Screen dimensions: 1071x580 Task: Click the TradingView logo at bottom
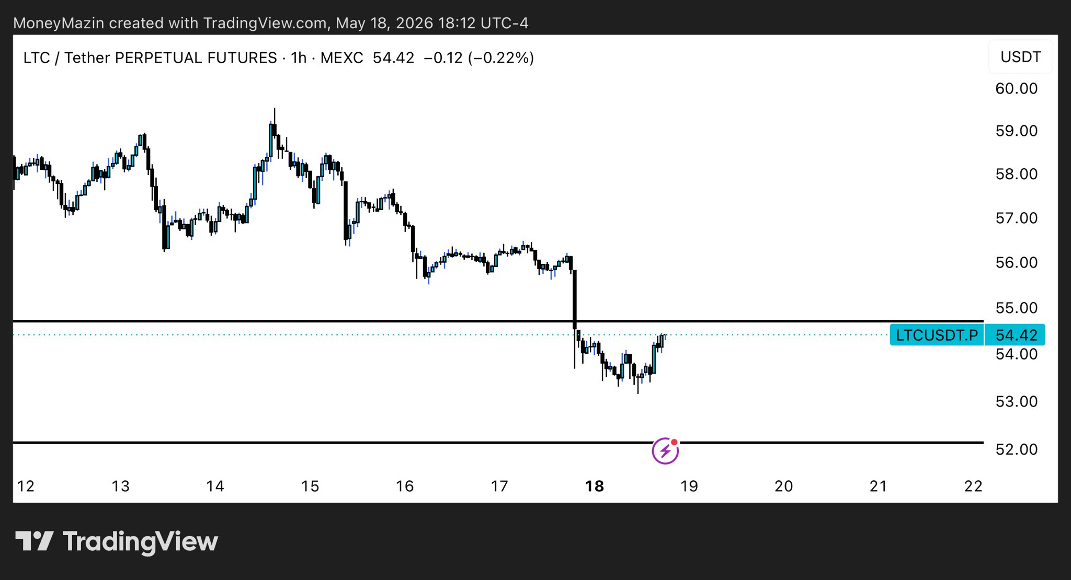coord(117,542)
